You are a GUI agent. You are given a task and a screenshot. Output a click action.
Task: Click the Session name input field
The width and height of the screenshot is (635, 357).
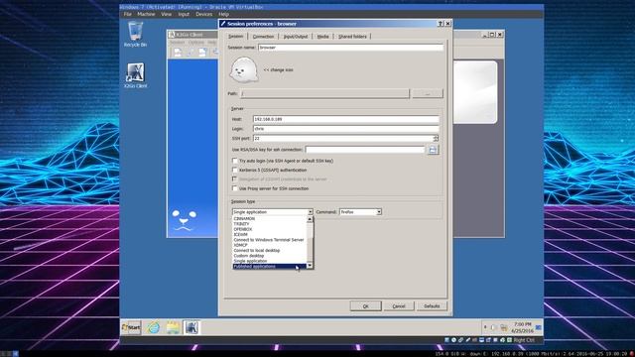pos(350,48)
